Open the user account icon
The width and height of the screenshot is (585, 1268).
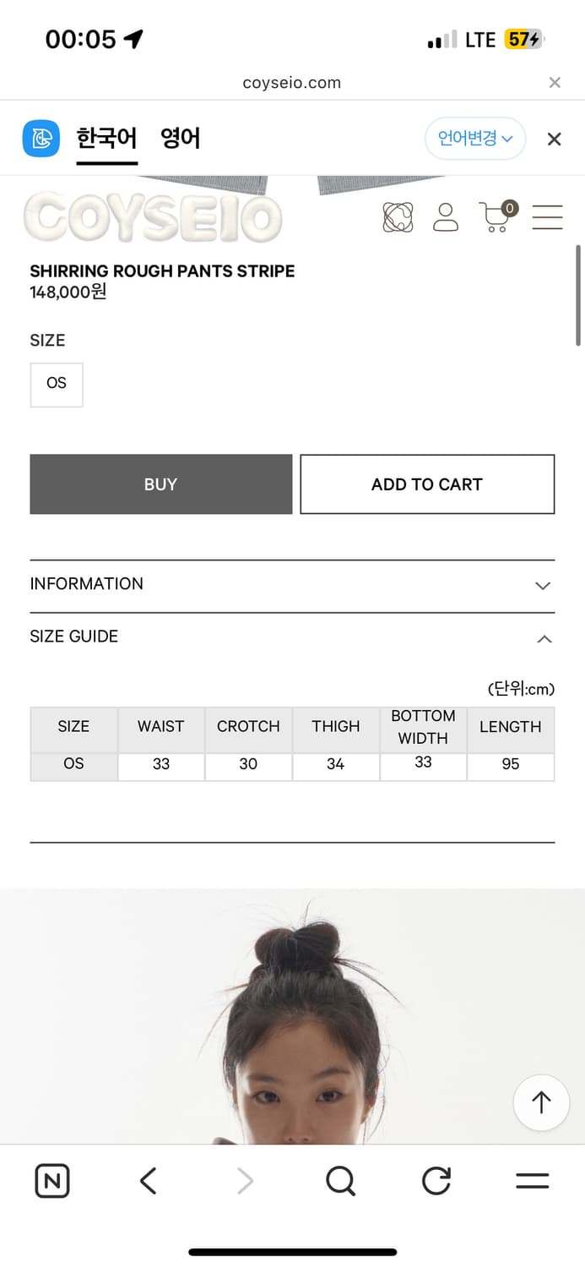click(446, 217)
